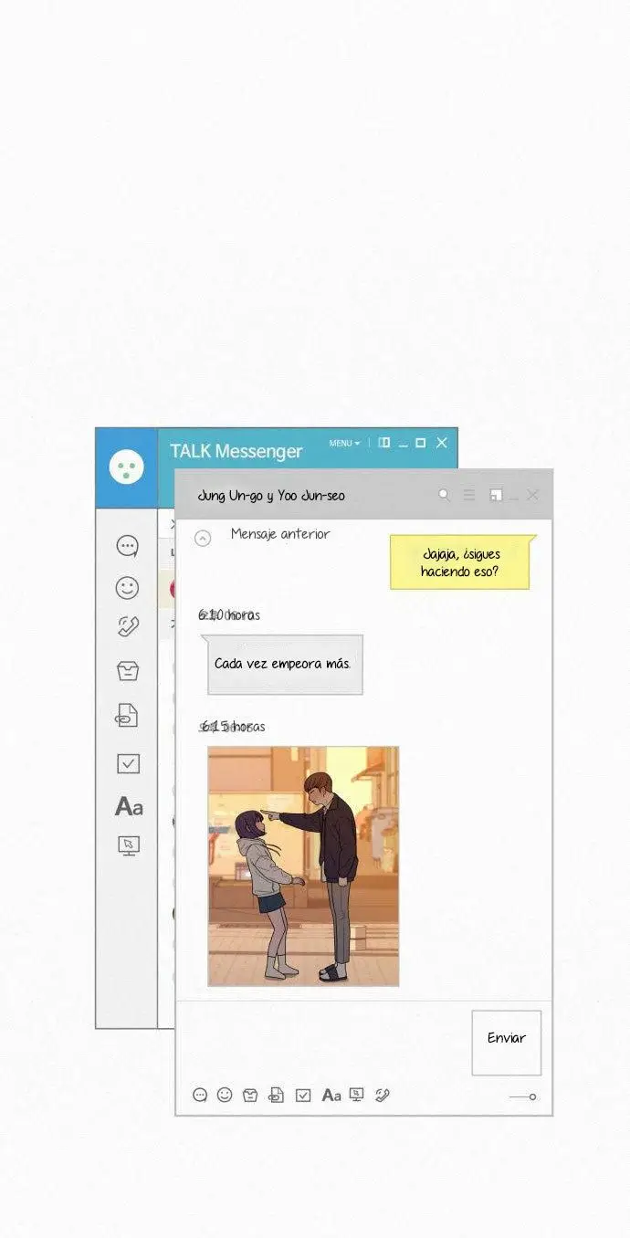Viewport: 630px width, 1238px height.
Task: Open chats from the main window sidebar bubble icon
Action: coord(128,547)
